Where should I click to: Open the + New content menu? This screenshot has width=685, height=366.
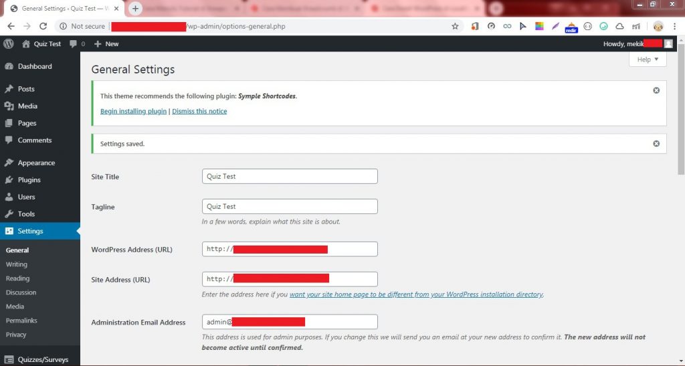pyautogui.click(x=106, y=43)
